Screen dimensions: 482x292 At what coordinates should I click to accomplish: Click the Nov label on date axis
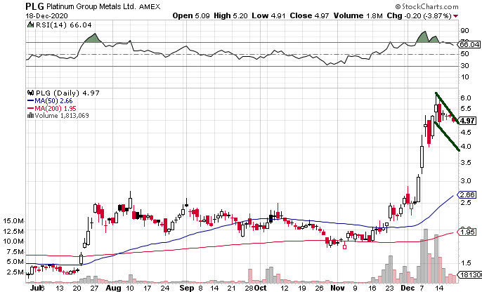(337, 288)
